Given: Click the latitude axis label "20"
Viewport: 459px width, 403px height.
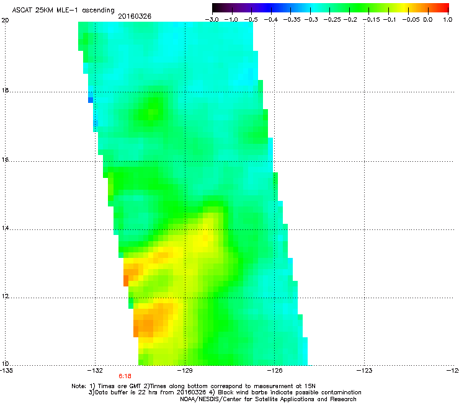Looking at the screenshot, I should [x=5, y=20].
